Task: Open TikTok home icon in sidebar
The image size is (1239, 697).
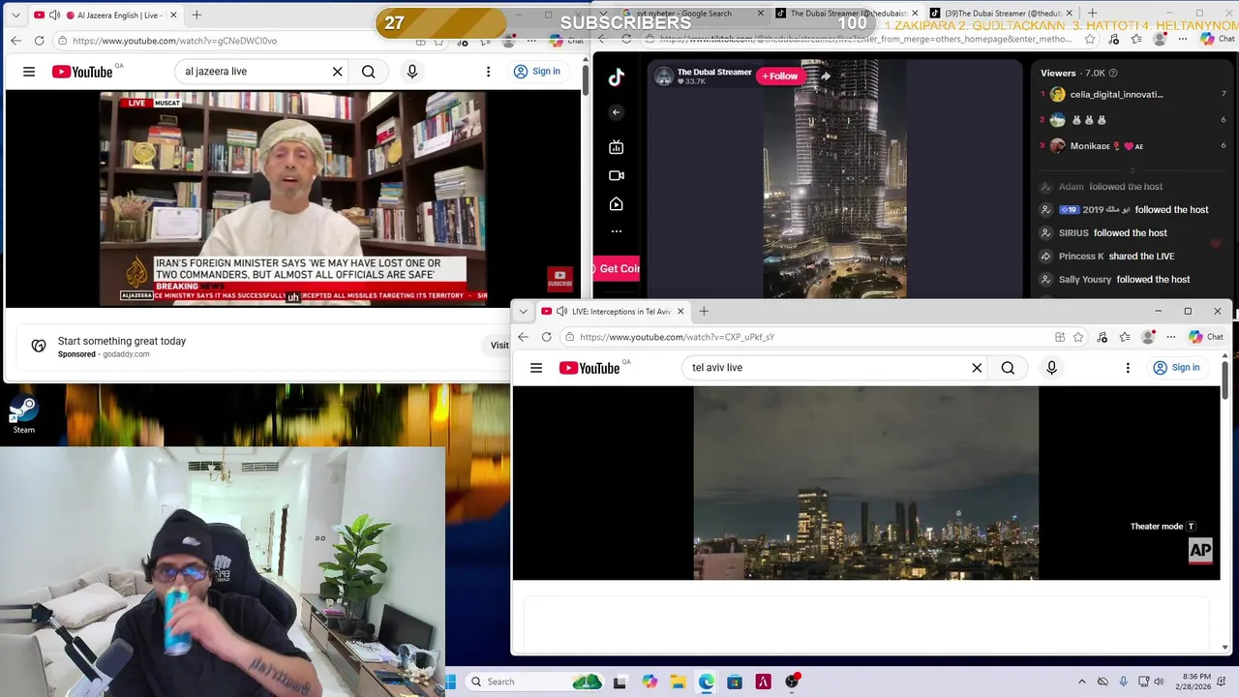Action: coord(616,204)
